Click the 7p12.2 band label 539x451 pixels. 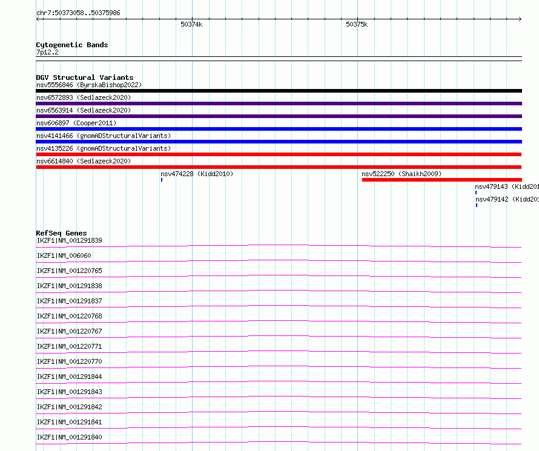(47, 52)
